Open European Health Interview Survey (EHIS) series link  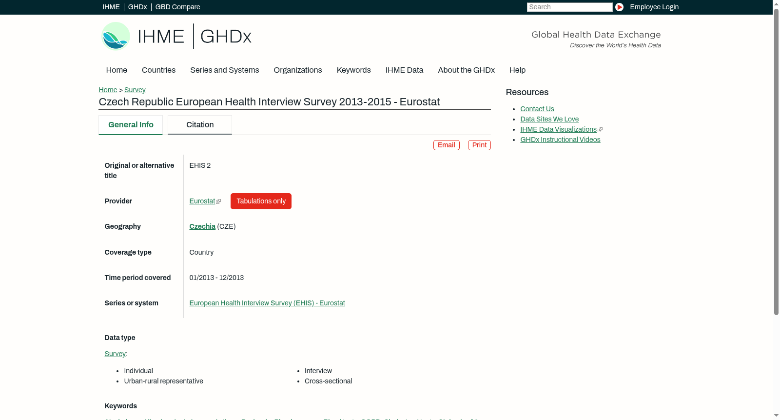[267, 303]
